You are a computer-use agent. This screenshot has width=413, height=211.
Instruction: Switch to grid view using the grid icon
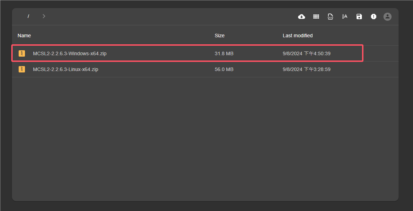(x=316, y=17)
